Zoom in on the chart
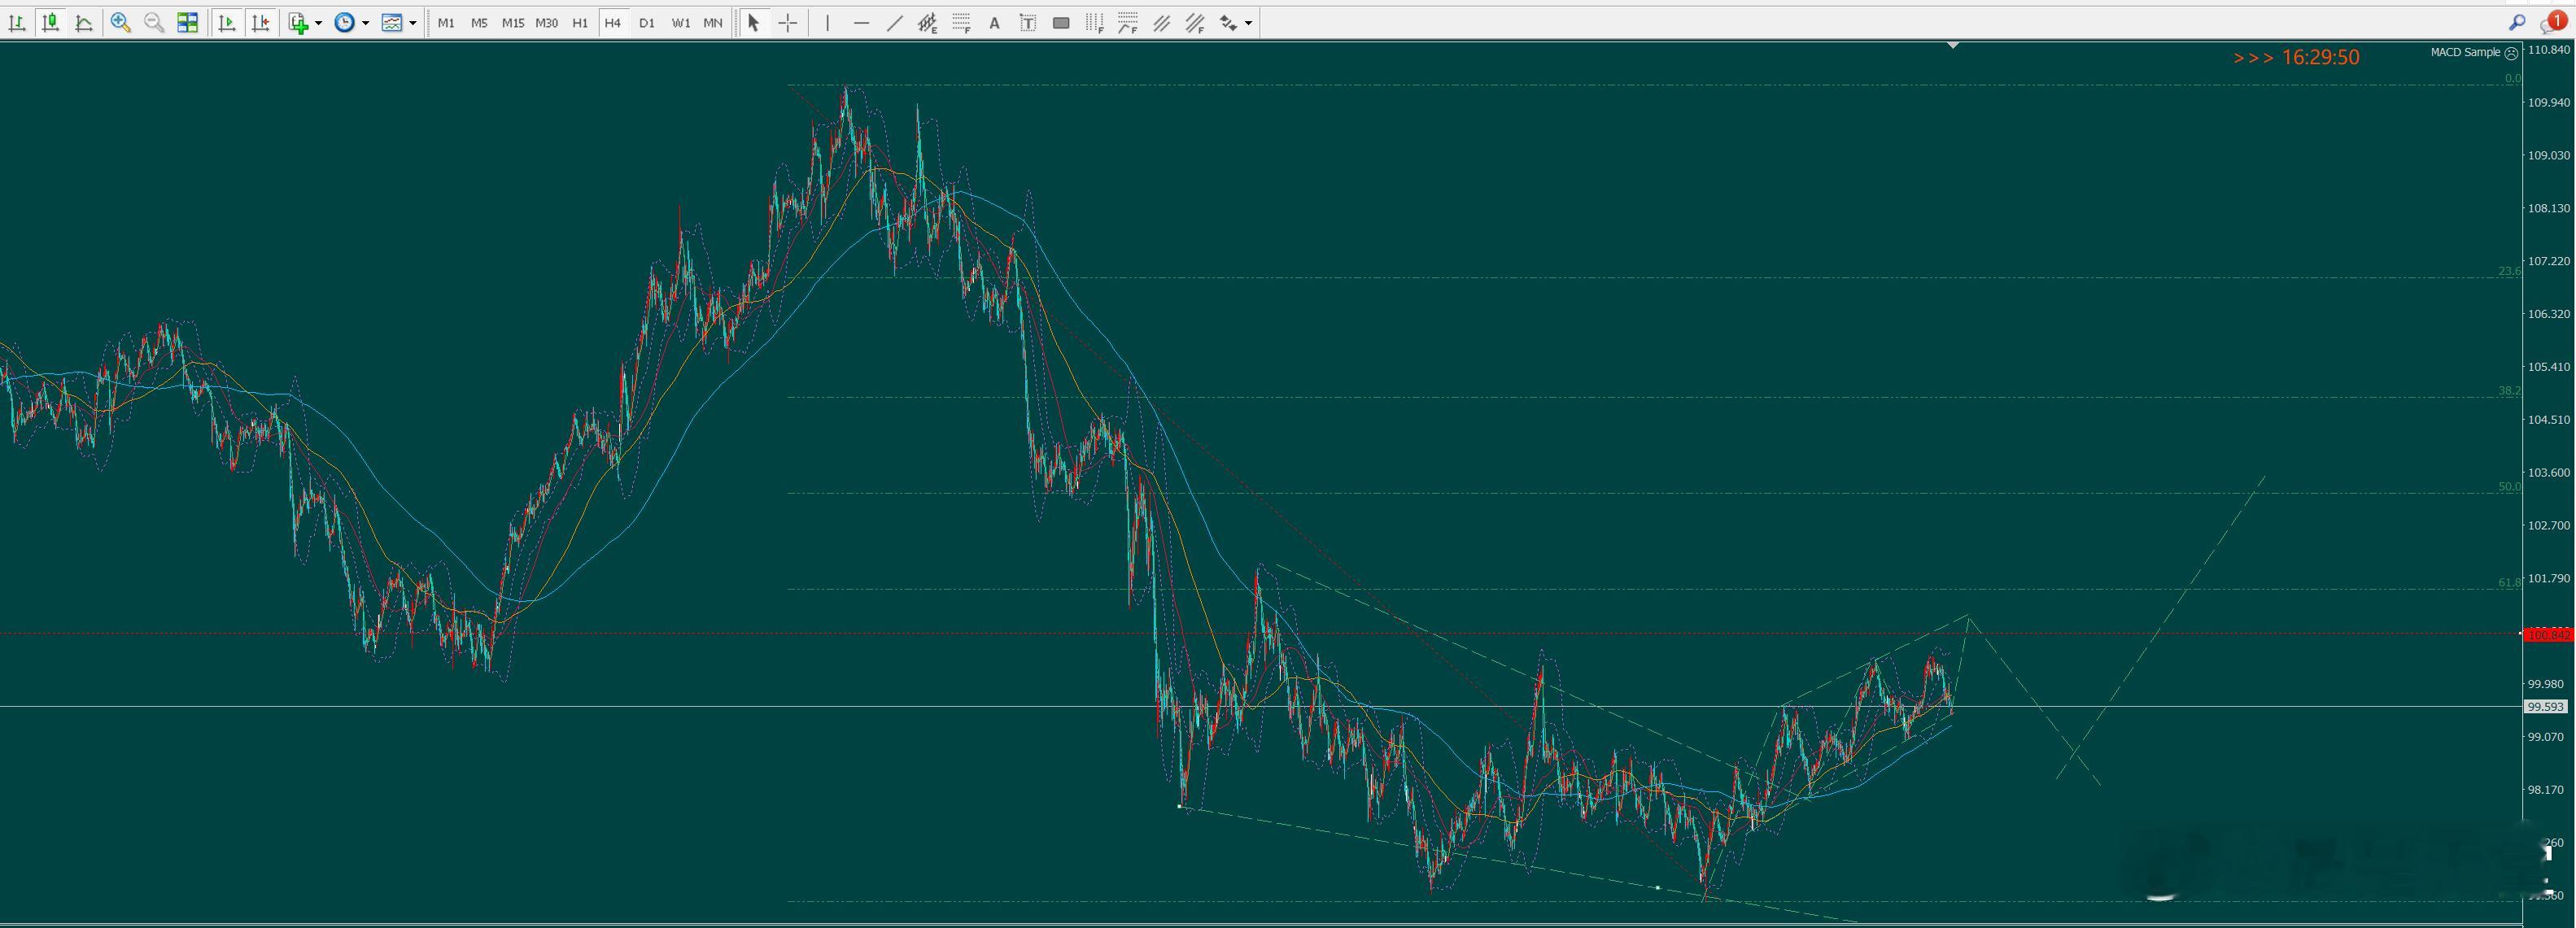 pos(120,22)
